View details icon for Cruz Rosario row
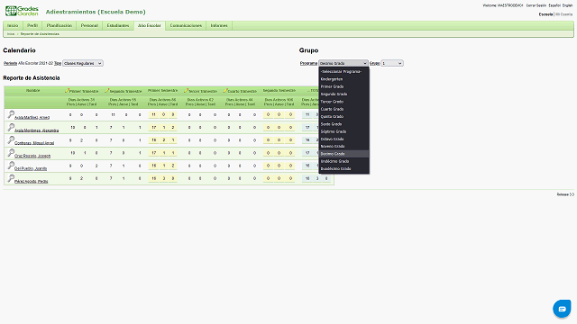Screen dimensions: 577x324 (x=11, y=153)
